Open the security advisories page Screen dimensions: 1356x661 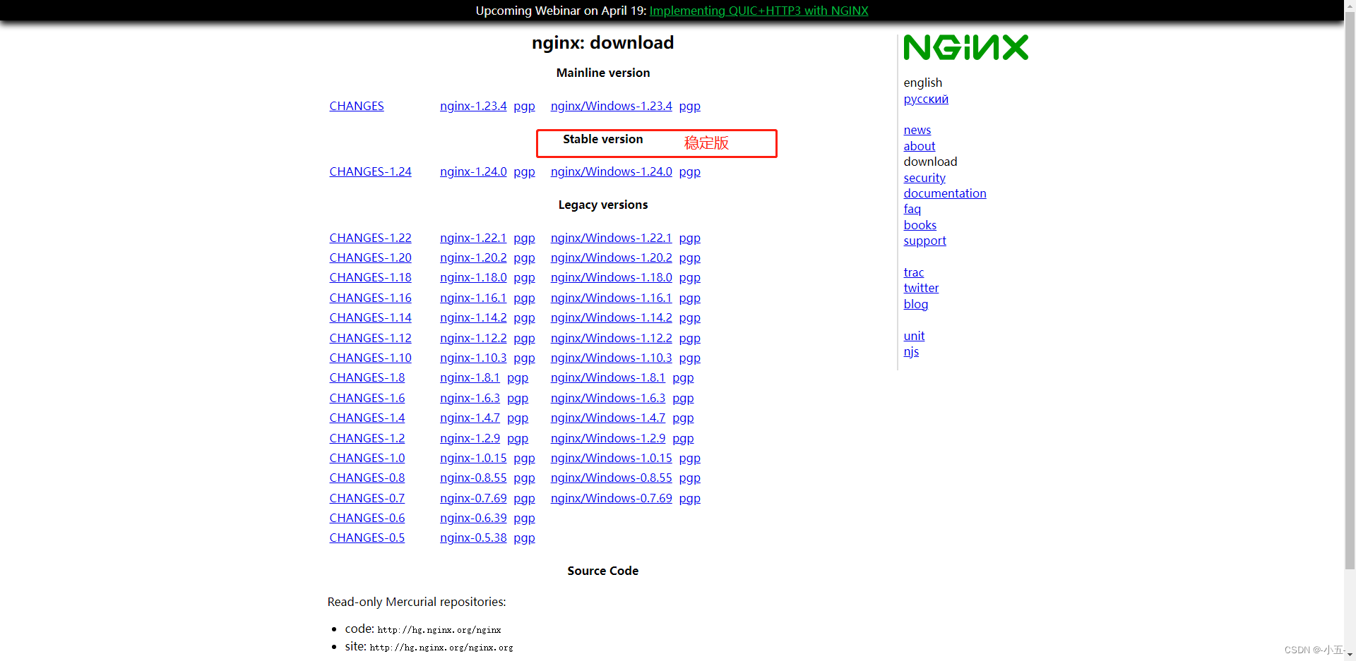(924, 178)
